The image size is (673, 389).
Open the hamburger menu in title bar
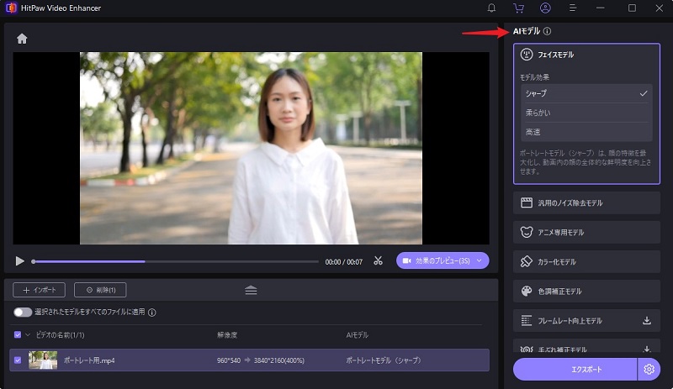click(x=573, y=8)
